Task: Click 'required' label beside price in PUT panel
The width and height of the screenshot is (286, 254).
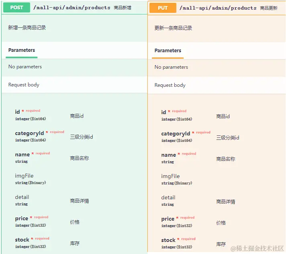Action: pyautogui.click(x=187, y=217)
